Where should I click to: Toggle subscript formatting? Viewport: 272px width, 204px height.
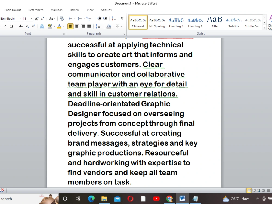click(27, 26)
